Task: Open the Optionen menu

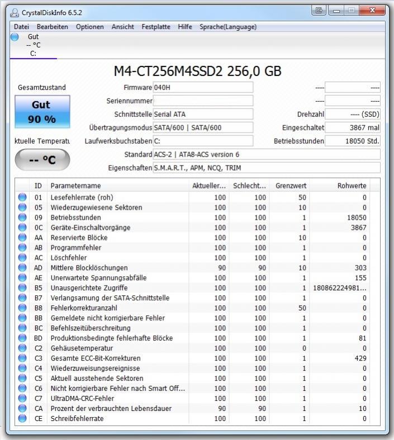Action: coord(90,27)
